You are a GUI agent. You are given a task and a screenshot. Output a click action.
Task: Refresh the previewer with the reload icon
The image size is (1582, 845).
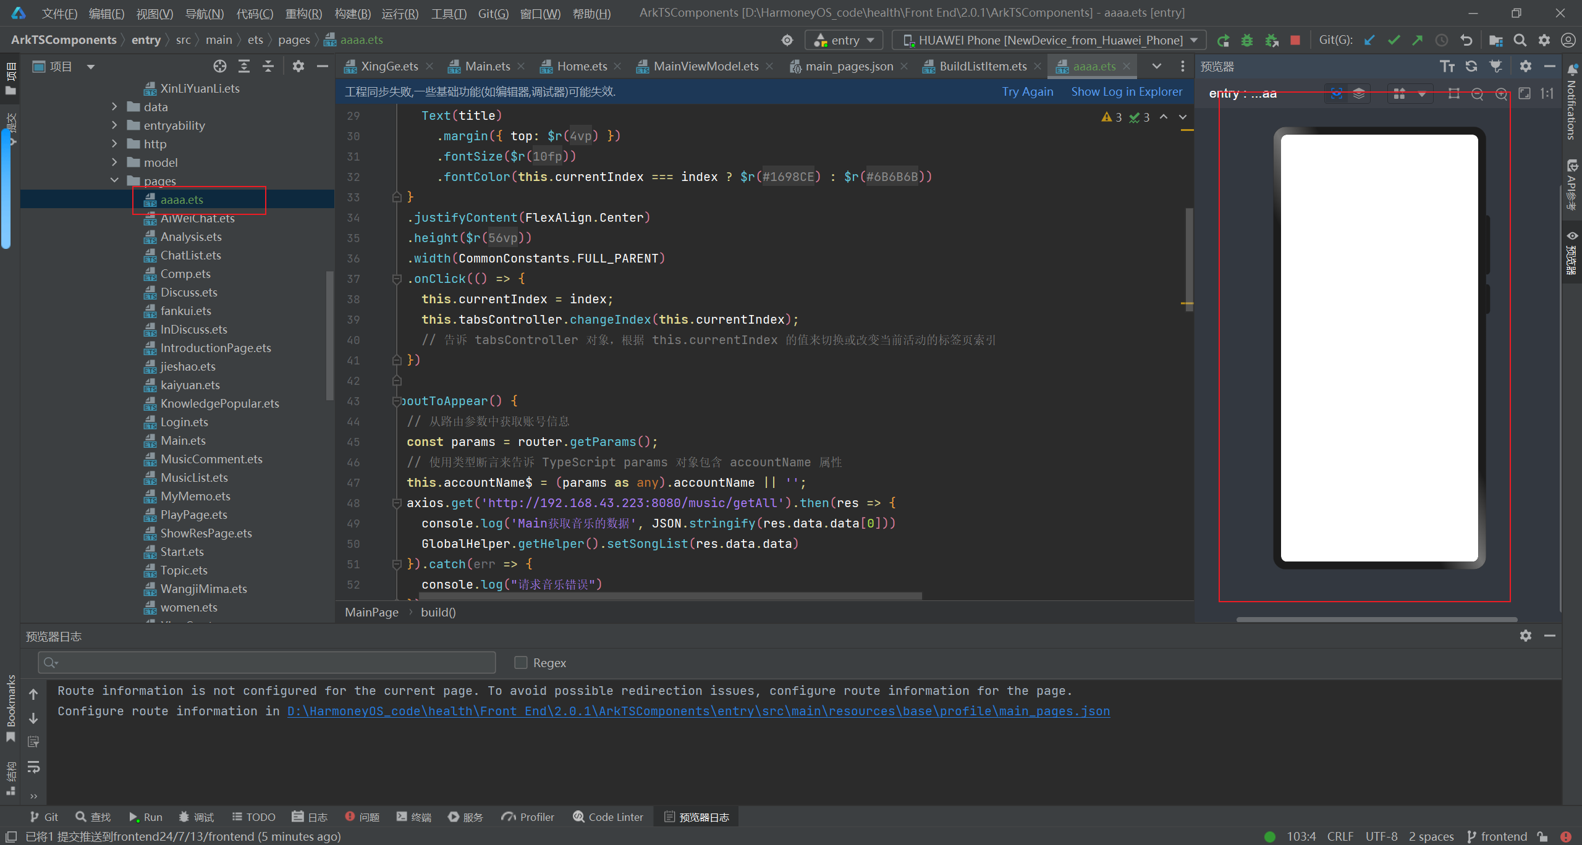click(x=1471, y=66)
